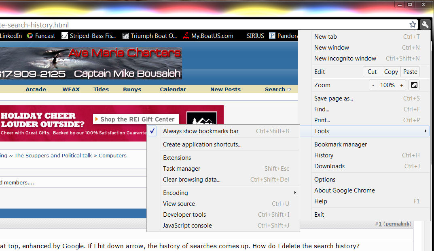The image size is (434, 251).
Task: Open Task manager from menu
Action: [182, 169]
